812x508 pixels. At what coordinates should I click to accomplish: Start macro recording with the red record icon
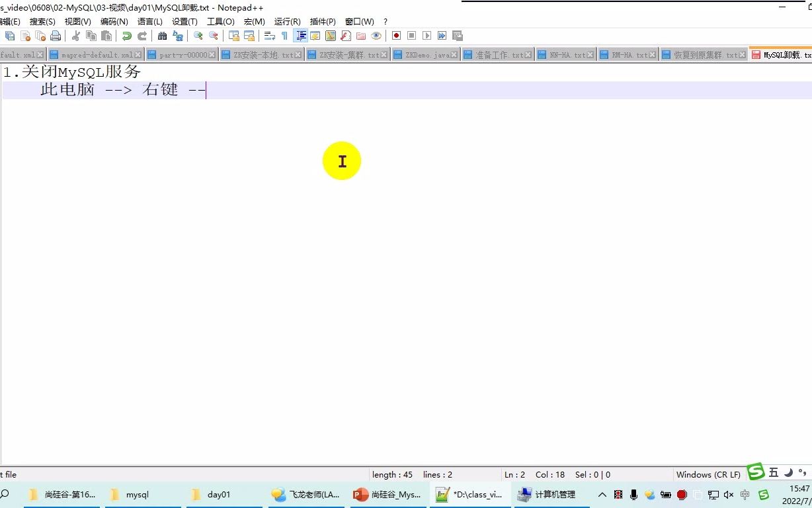click(x=396, y=36)
